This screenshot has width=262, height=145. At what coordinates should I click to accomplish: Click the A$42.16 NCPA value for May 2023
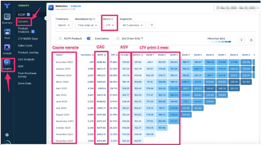coord(101,95)
